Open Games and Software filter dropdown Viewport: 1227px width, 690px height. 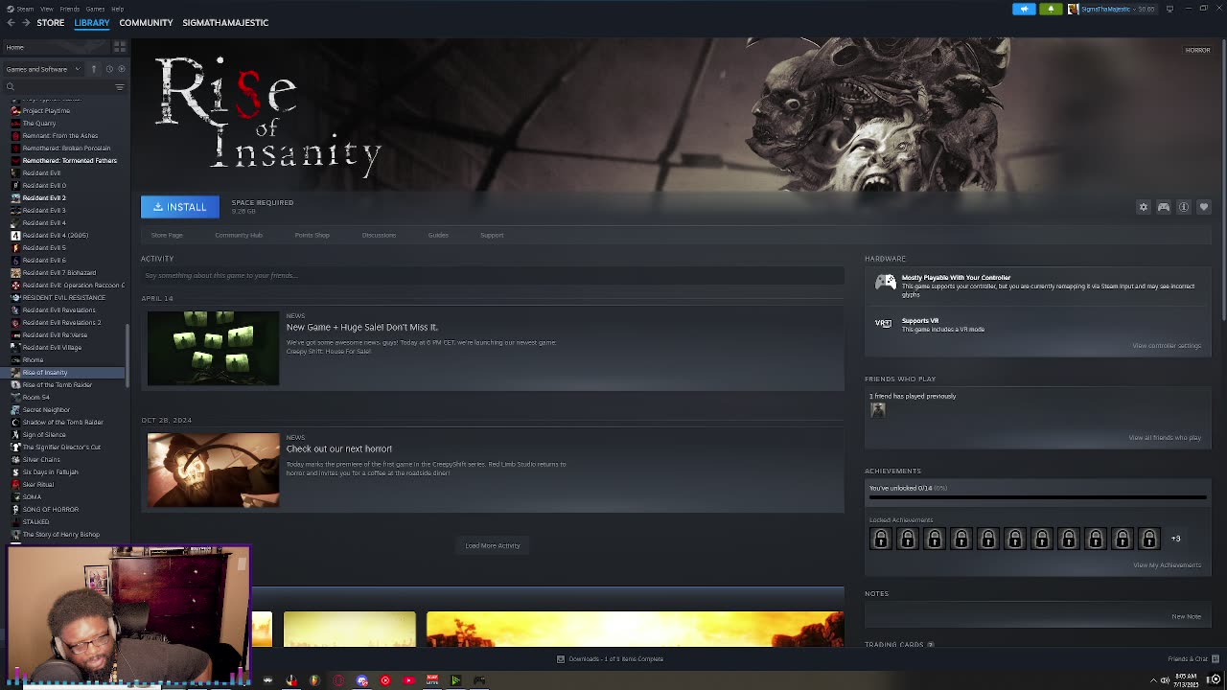(x=41, y=69)
